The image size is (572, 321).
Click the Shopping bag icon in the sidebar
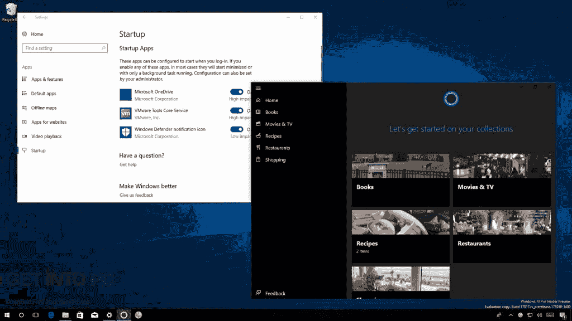258,159
